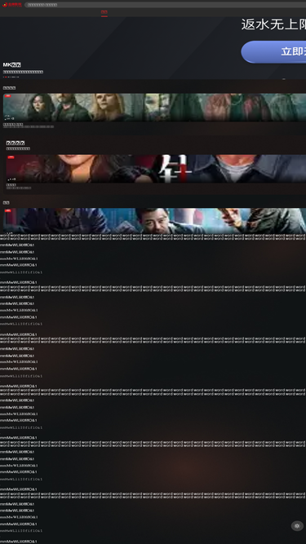Open the thumbnail with the blonde woman poster
Screen dimensions: 306x544
(154, 107)
